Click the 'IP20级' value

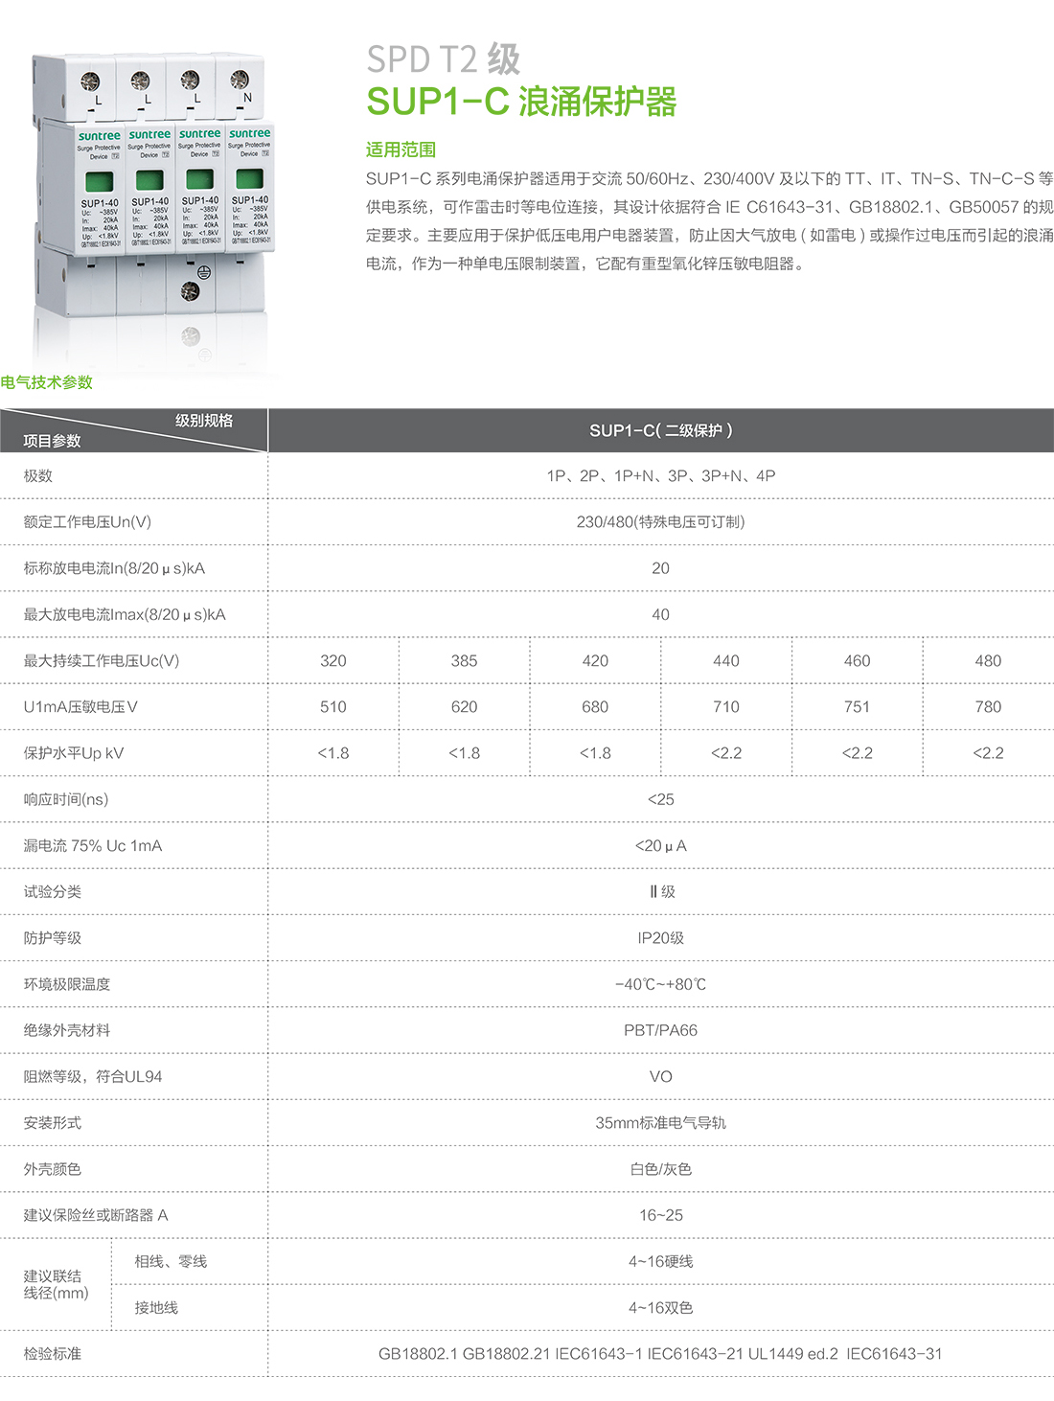[661, 938]
